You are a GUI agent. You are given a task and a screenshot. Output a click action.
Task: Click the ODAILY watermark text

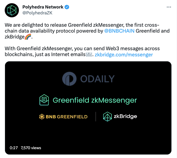97,79
